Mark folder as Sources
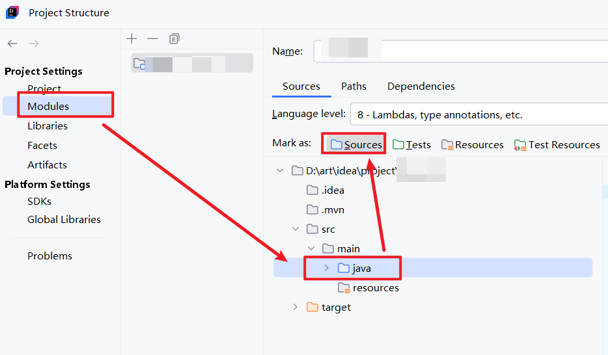608x355 pixels. (x=355, y=144)
